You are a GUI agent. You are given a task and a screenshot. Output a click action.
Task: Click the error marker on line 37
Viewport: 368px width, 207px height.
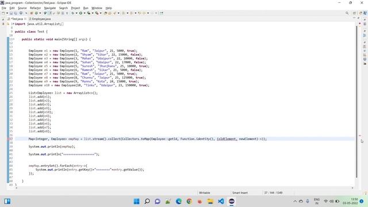click(9, 139)
